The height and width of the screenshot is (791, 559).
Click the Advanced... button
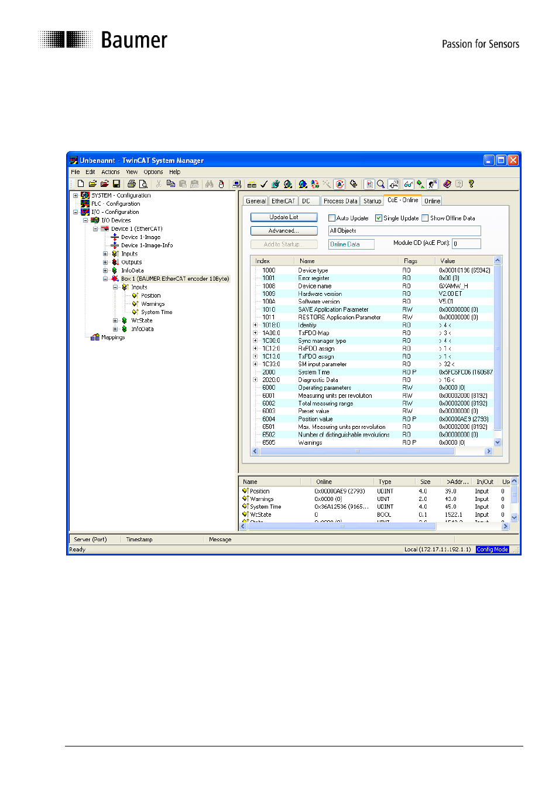(284, 231)
